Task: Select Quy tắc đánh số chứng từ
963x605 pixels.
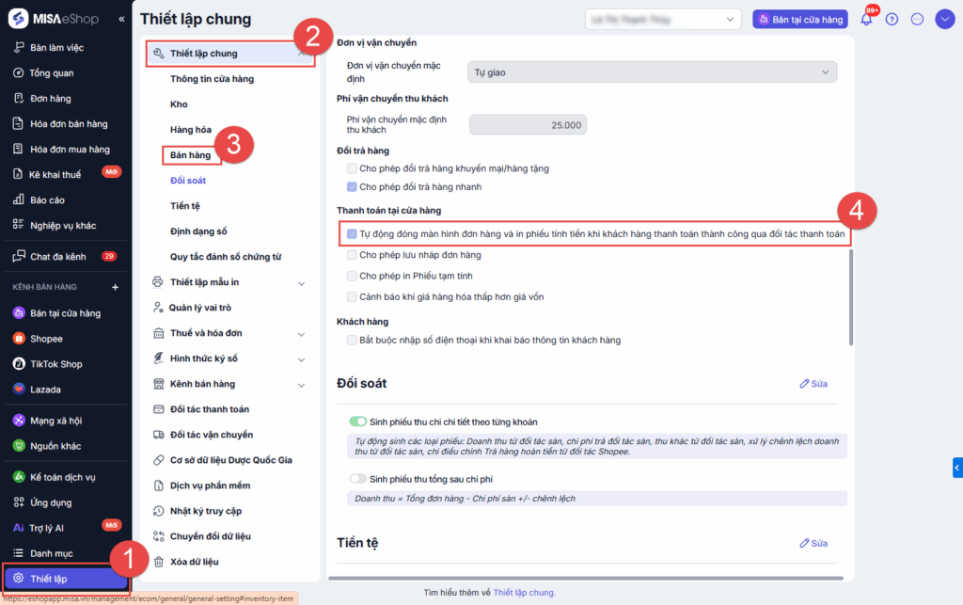Action: (x=226, y=257)
